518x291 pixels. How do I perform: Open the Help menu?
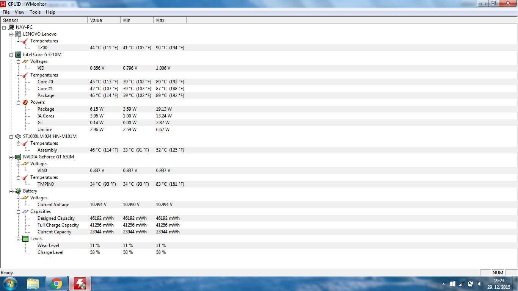(50, 12)
